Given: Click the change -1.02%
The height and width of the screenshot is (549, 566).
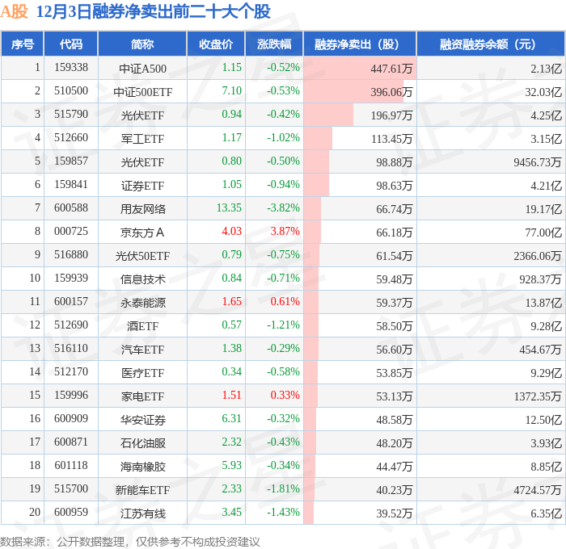Looking at the screenshot, I should (x=283, y=138).
